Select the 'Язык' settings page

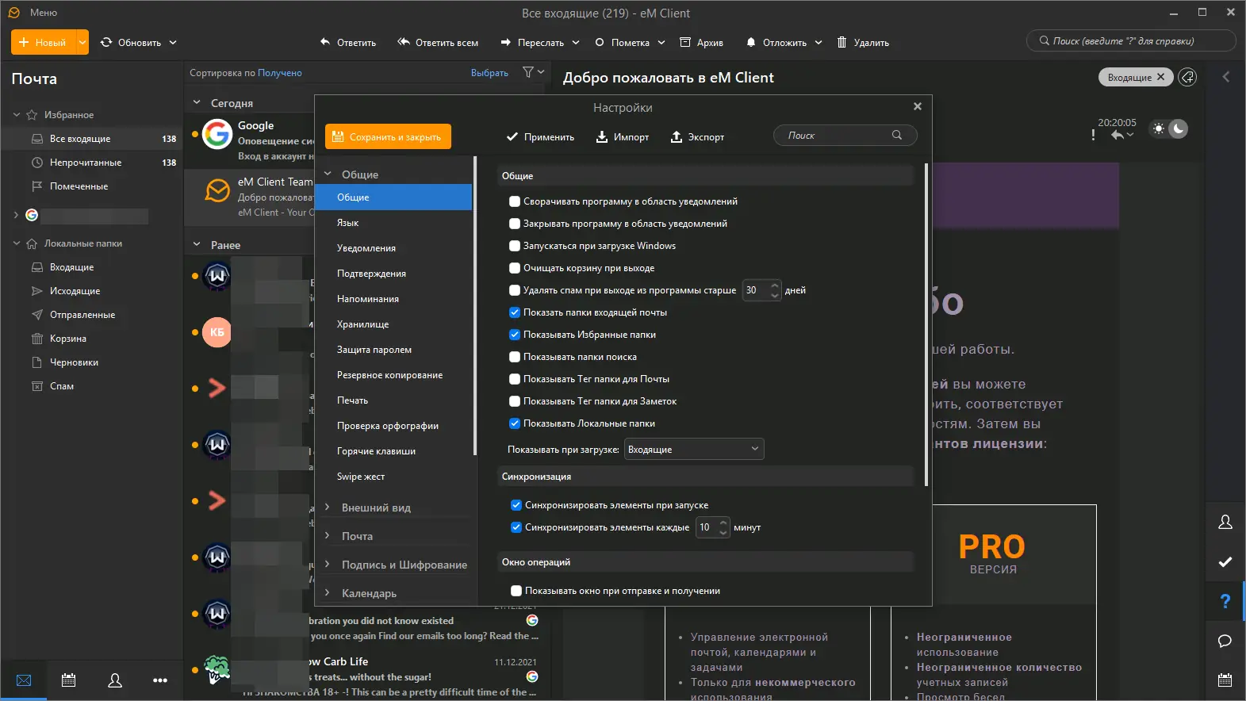pos(393,223)
